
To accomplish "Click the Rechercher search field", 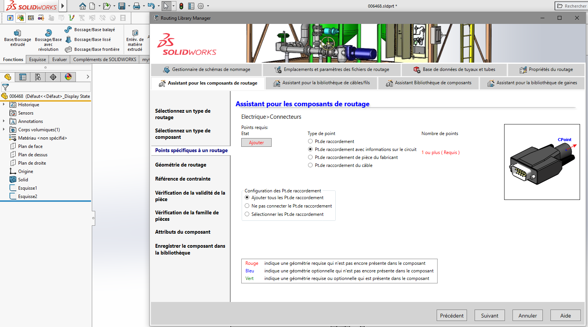I will point(571,6).
